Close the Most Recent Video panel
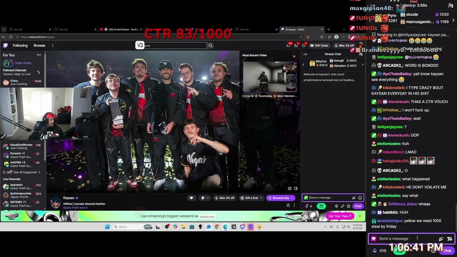Image resolution: width=457 pixels, height=257 pixels. (x=294, y=56)
